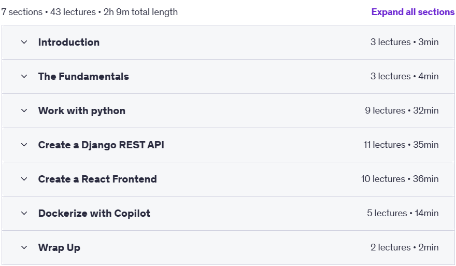Click the 10 lectures 36min label
This screenshot has width=456, height=266.
(400, 179)
